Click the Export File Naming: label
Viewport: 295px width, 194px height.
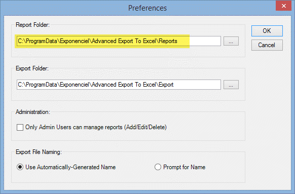click(39, 152)
